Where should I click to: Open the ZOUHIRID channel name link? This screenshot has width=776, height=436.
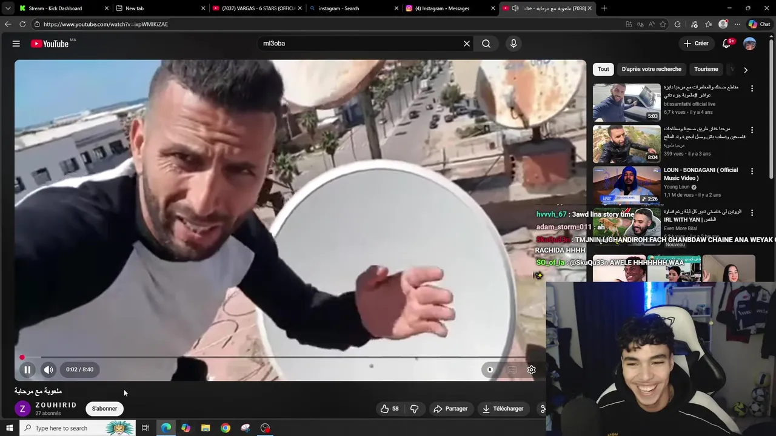click(x=56, y=405)
